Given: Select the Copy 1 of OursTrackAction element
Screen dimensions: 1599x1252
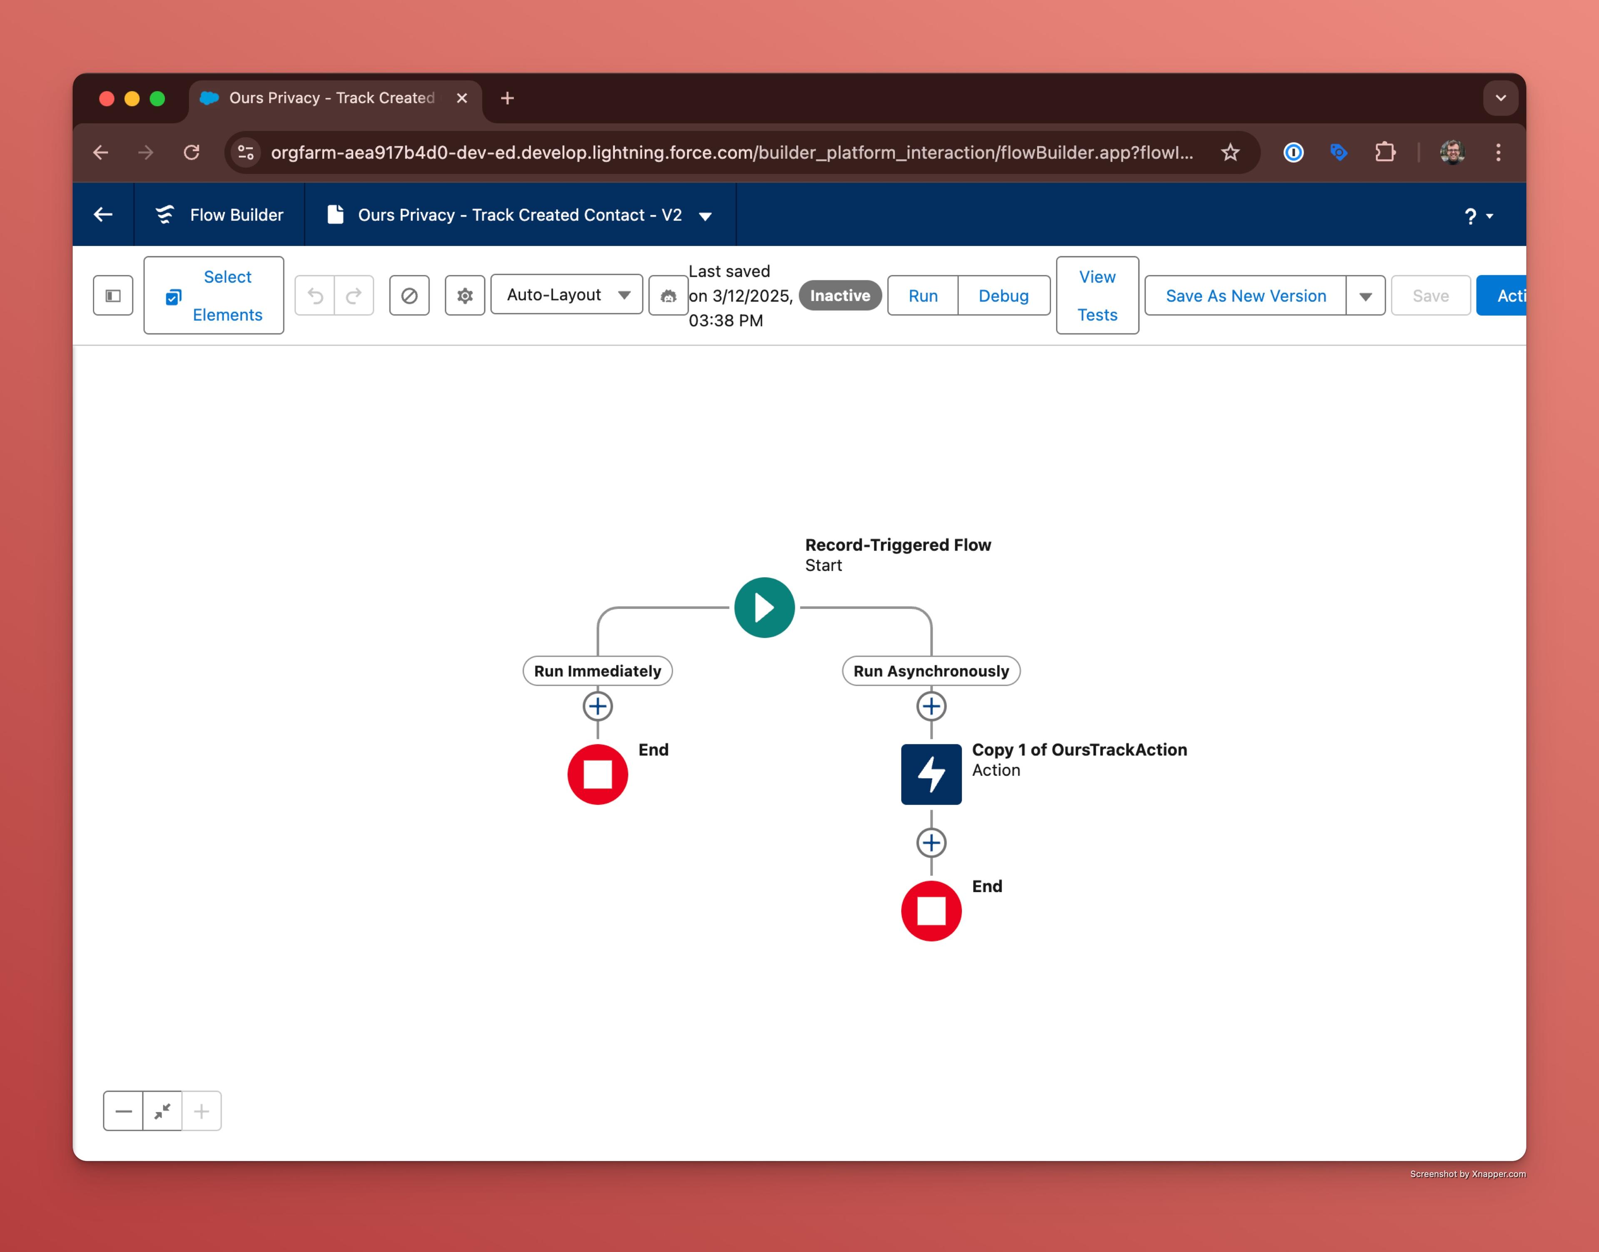Looking at the screenshot, I should (x=931, y=774).
